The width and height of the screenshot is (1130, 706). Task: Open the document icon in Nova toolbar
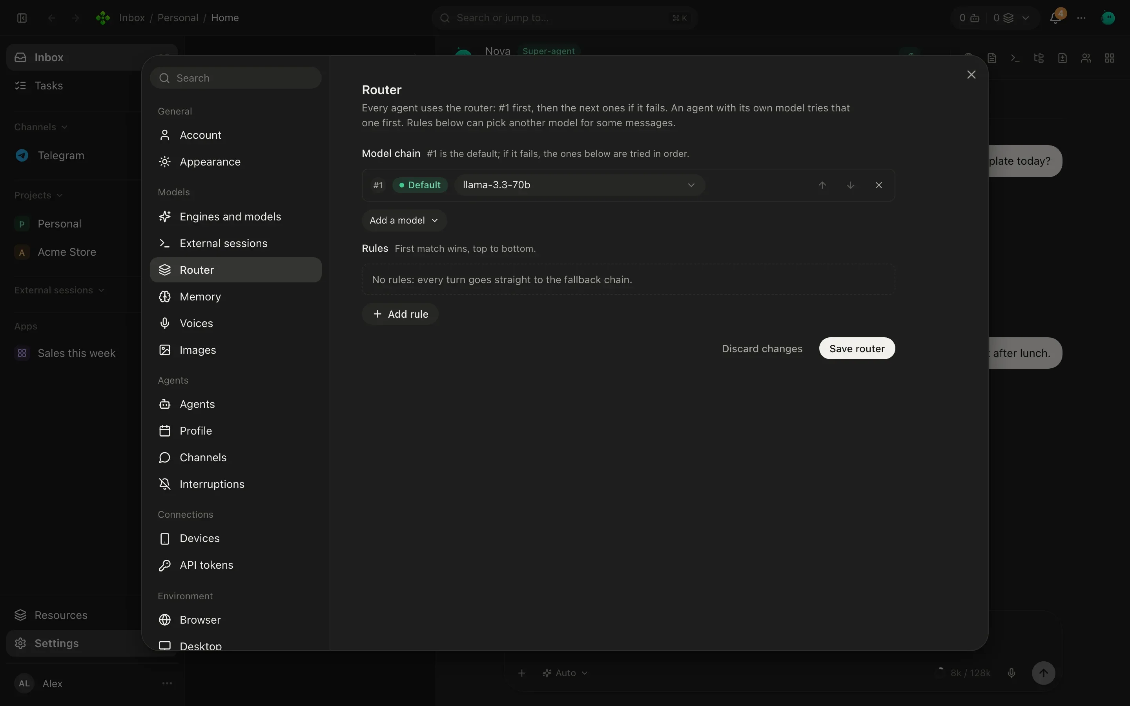point(992,58)
